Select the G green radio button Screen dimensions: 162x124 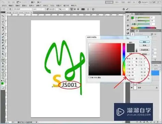[x=127, y=72]
